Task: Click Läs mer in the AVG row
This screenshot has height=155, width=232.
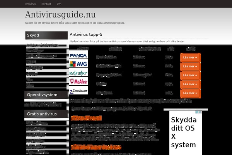Action: pyautogui.click(x=190, y=66)
